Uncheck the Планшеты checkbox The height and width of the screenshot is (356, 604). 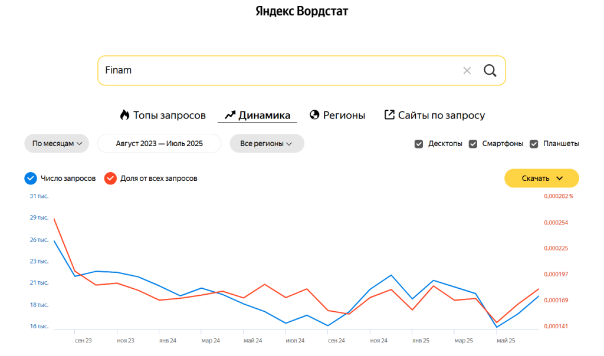[x=534, y=144]
